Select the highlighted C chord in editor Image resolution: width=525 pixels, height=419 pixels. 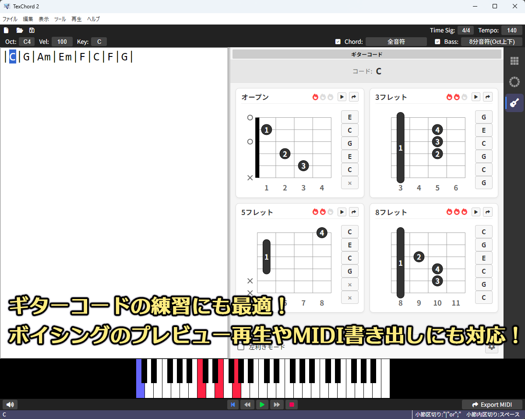pyautogui.click(x=12, y=56)
